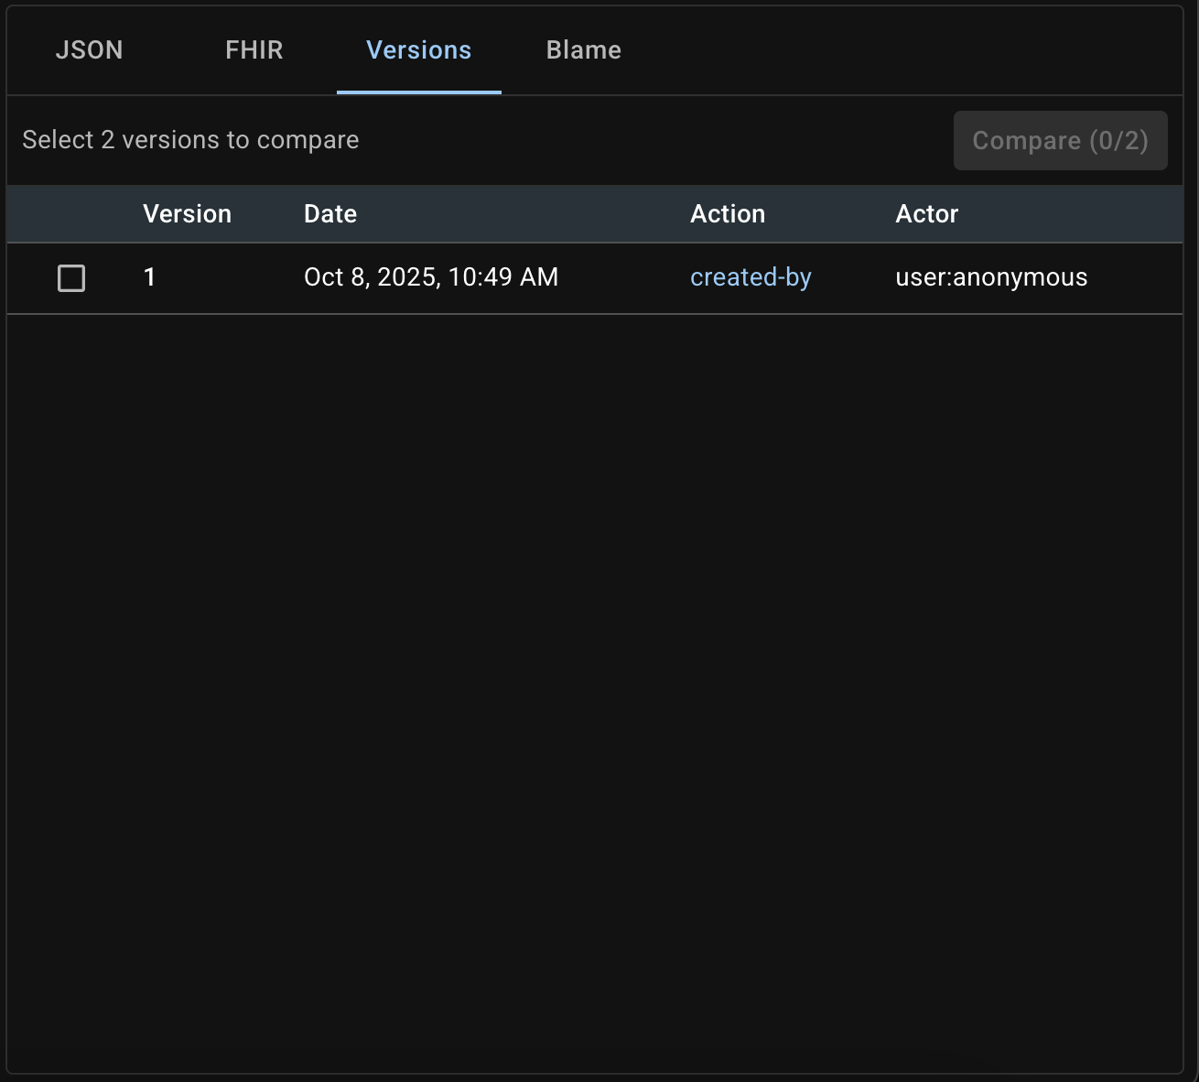Open the FHIR tab
The height and width of the screenshot is (1082, 1199).
point(254,50)
